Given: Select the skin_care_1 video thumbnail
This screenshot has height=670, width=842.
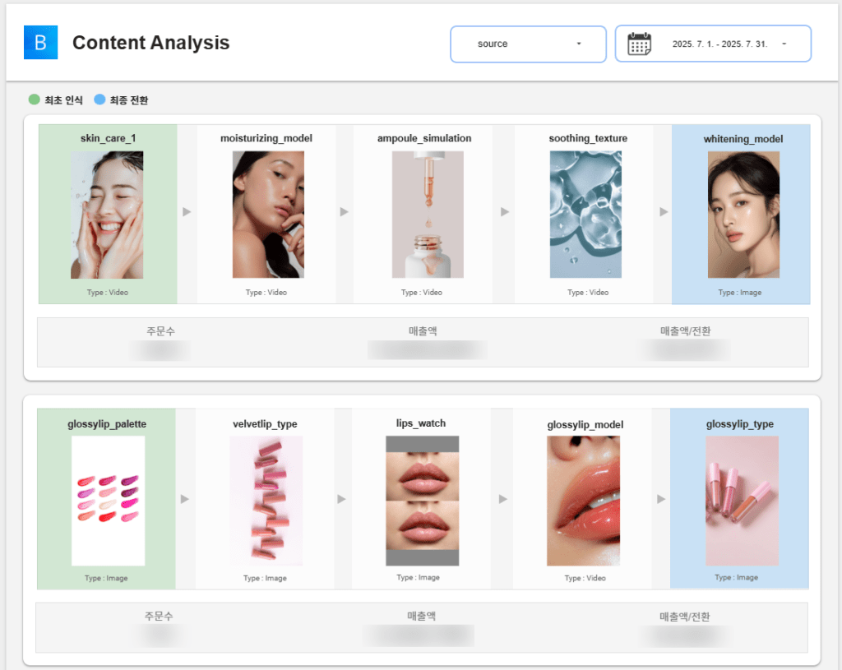Looking at the screenshot, I should coord(107,215).
